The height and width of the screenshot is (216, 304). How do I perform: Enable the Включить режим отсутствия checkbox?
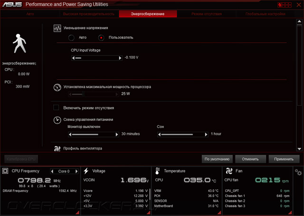56,108
